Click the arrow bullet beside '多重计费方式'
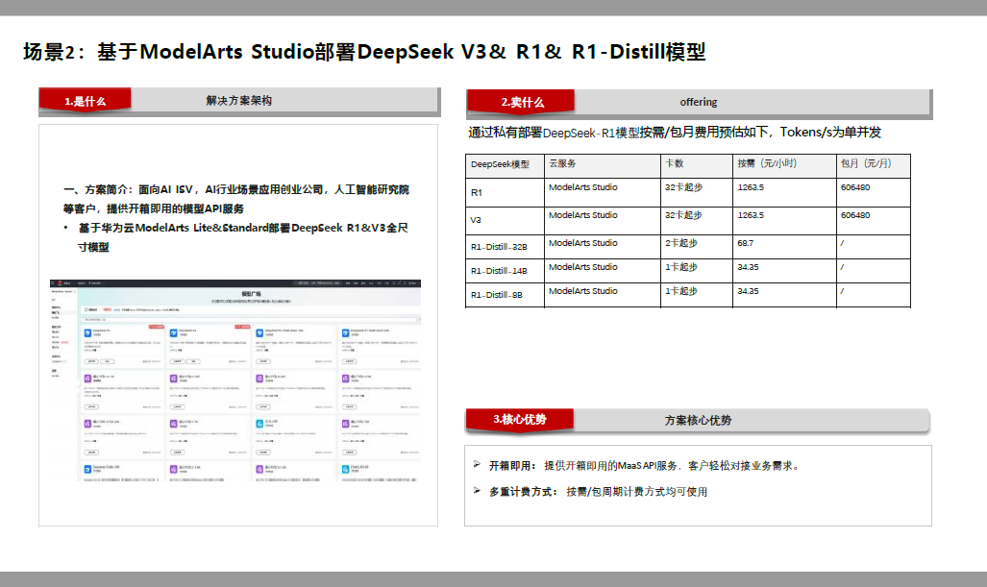The height and width of the screenshot is (587, 987). click(x=477, y=490)
